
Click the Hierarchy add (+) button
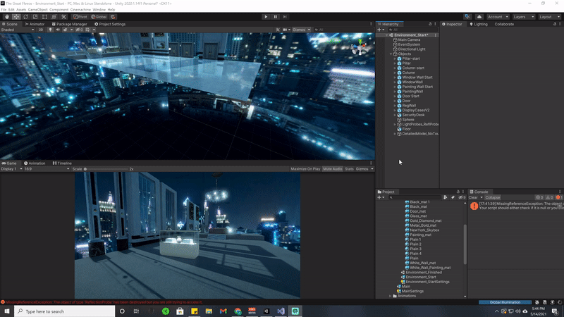pos(381,30)
